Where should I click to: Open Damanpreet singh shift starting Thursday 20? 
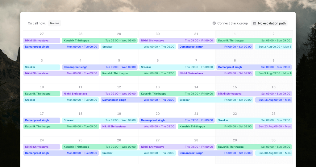click(177, 120)
